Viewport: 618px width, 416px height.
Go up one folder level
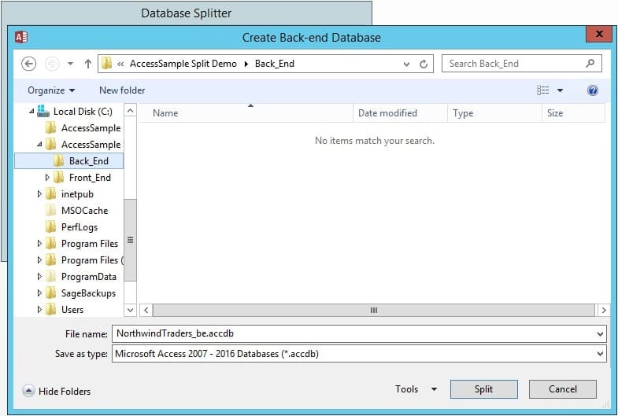(x=88, y=64)
